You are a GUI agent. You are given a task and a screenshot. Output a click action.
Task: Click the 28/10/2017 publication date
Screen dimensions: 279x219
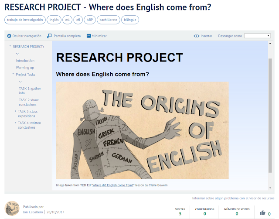[55, 212]
